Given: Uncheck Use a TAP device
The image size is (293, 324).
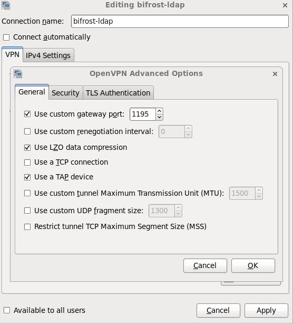Looking at the screenshot, I should click(x=27, y=177).
